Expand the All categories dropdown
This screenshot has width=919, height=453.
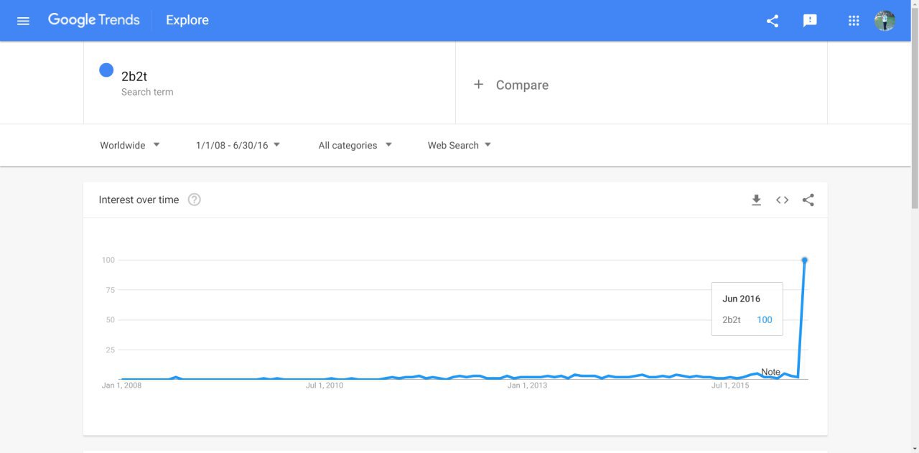tap(355, 145)
